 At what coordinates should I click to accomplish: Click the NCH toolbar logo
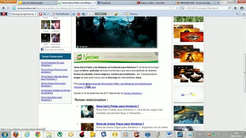(x=4, y=14)
